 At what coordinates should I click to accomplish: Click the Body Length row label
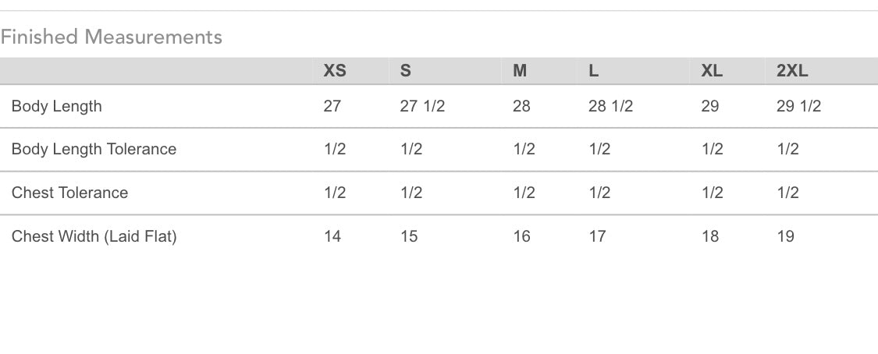(57, 106)
